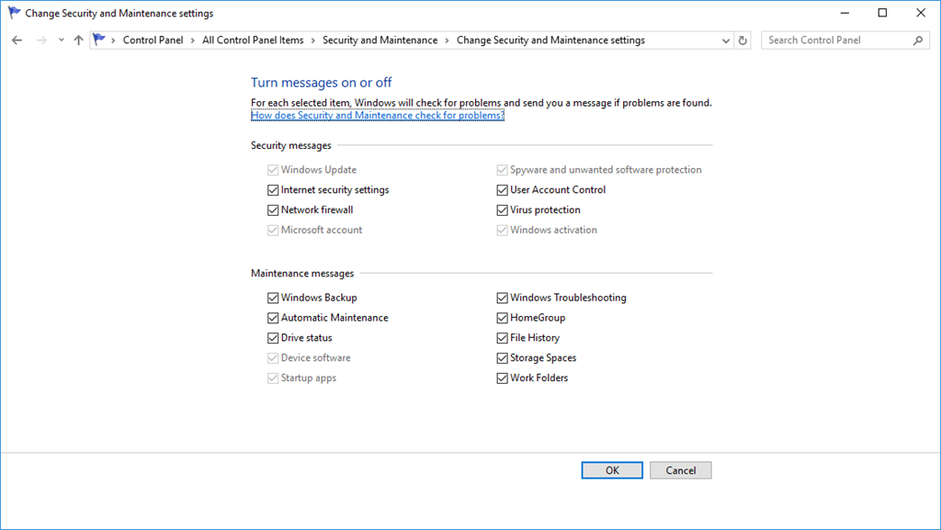
Task: Click the refresh button beside address bar
Action: 743,40
